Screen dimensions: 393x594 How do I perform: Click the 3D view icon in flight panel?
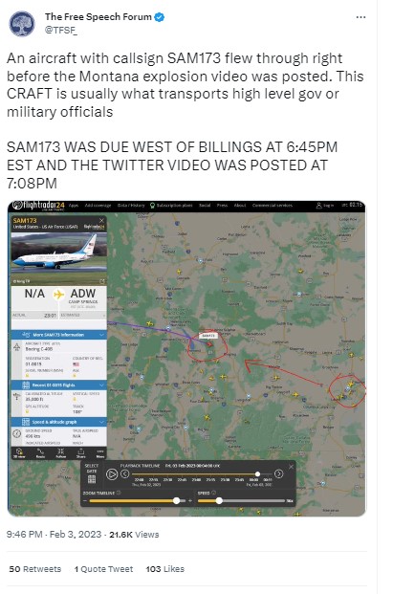coord(20,452)
